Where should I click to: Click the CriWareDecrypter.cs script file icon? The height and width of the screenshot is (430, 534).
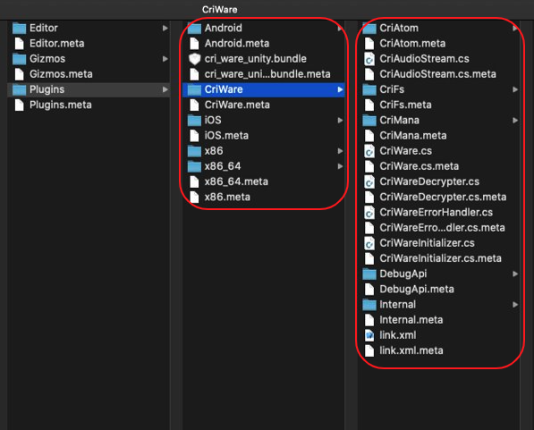coord(369,181)
